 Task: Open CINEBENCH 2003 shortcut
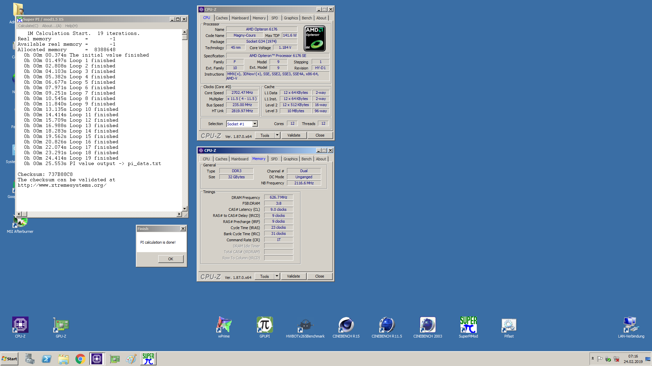click(428, 327)
